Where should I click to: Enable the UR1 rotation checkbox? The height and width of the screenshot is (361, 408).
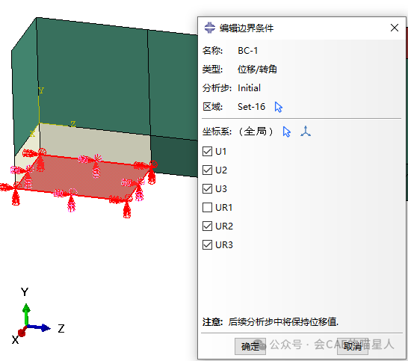point(207,208)
